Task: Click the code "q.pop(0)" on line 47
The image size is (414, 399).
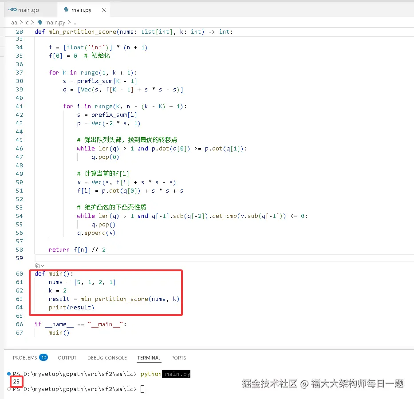Action: pos(105,157)
